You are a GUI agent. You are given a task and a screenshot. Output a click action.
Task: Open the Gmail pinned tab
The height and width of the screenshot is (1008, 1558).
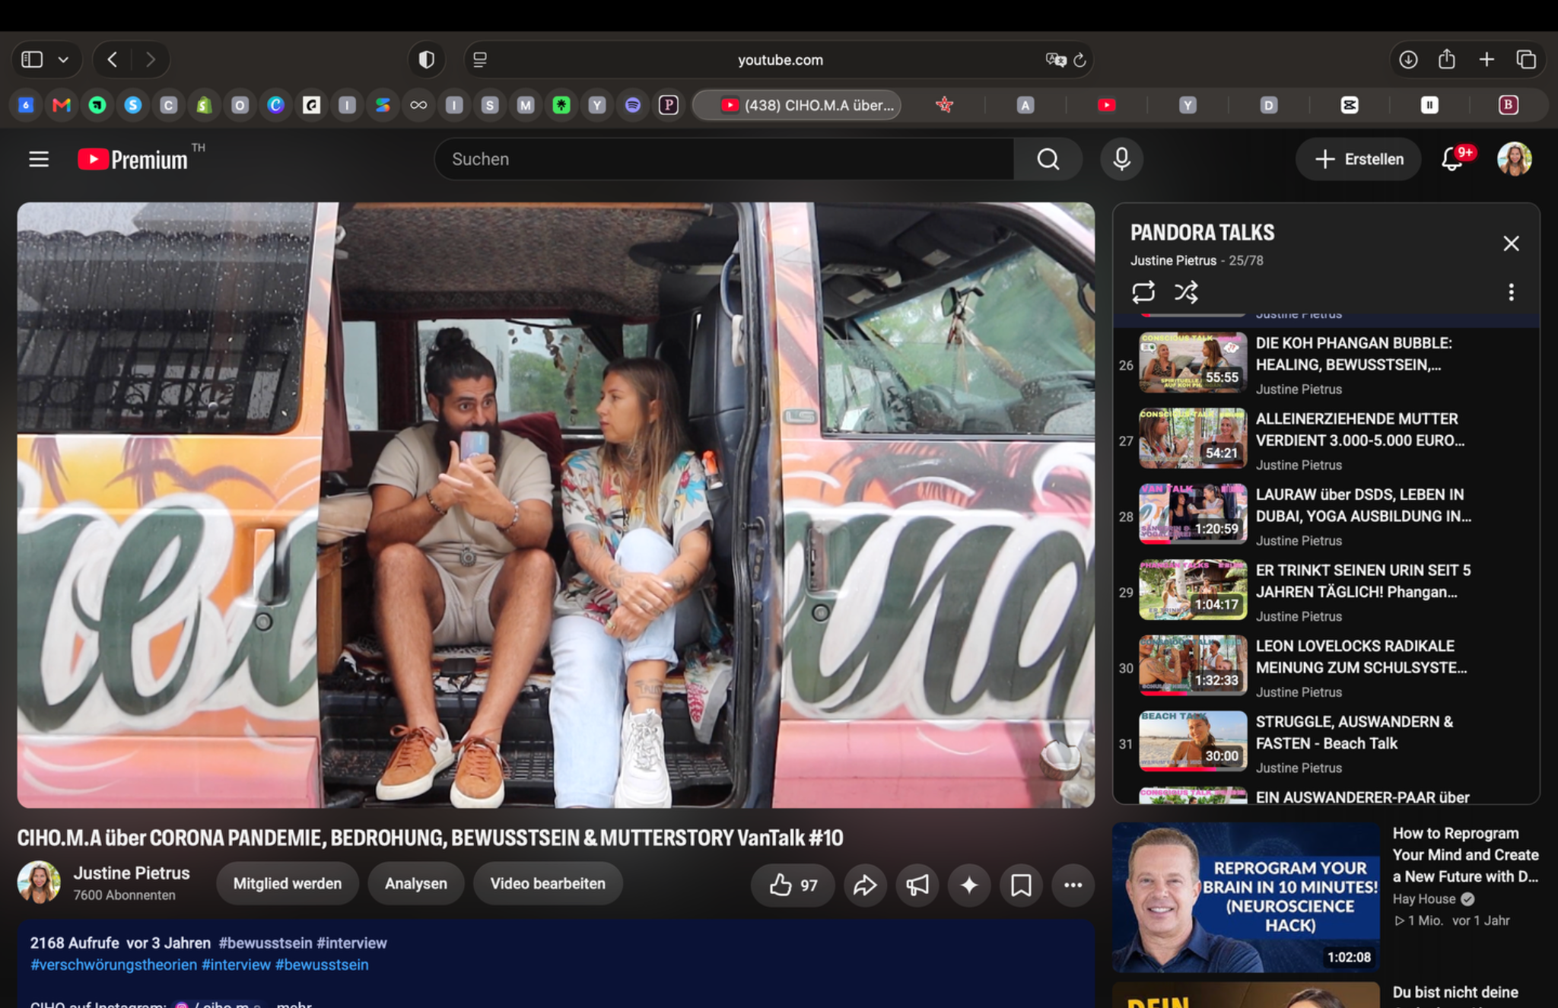(x=62, y=105)
